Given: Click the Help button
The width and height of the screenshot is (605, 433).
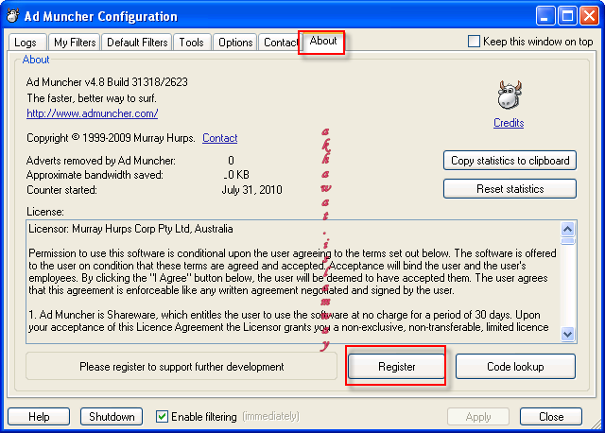Looking at the screenshot, I should [39, 417].
